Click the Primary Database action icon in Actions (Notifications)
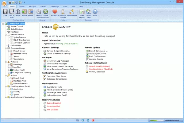Image resolution: width=184 pixels, height=123 pixels. tap(87, 72)
